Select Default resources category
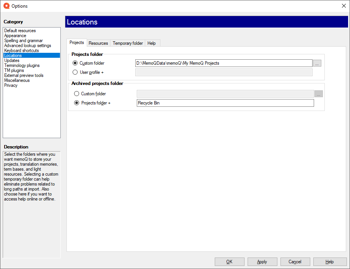Viewport: 350px width, 269px height. [20, 31]
